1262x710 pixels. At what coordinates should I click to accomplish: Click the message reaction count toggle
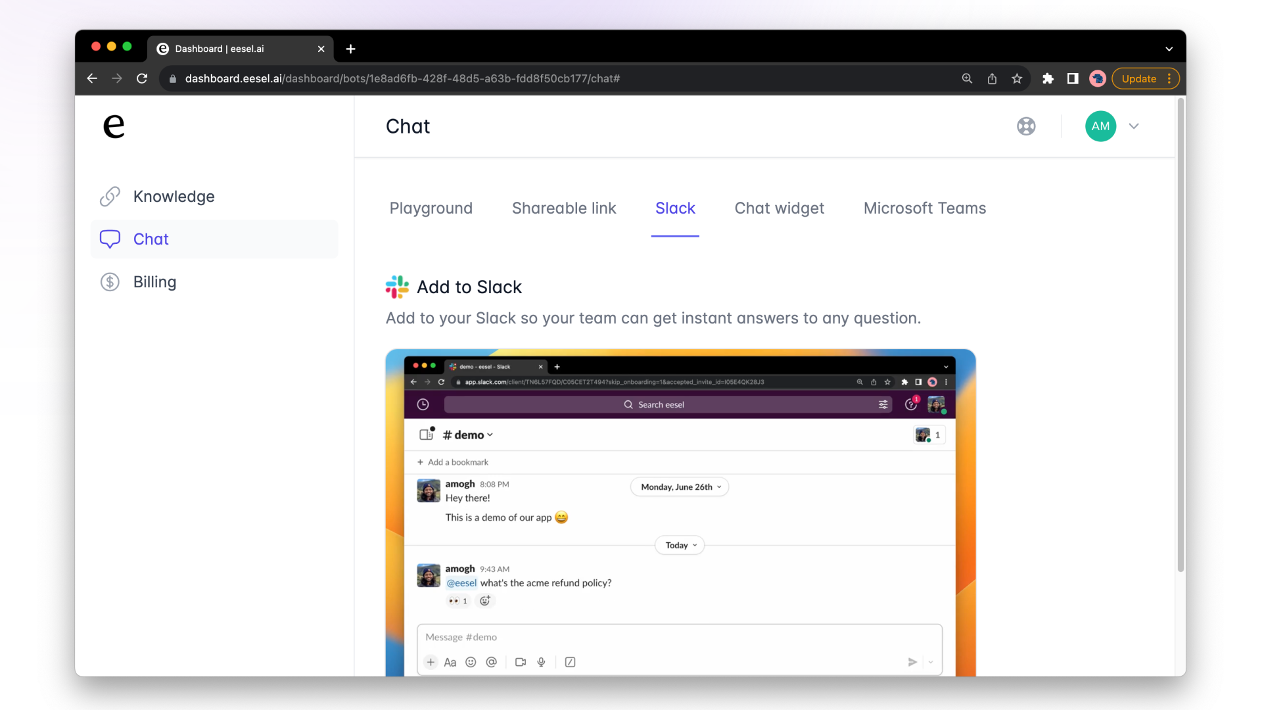[457, 600]
